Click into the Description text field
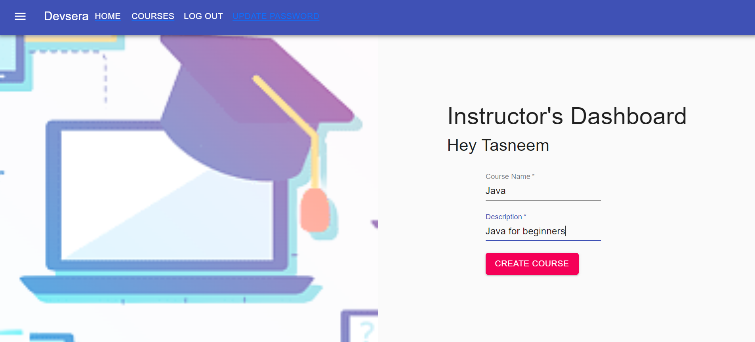Screen dimensions: 755x342 pyautogui.click(x=543, y=232)
